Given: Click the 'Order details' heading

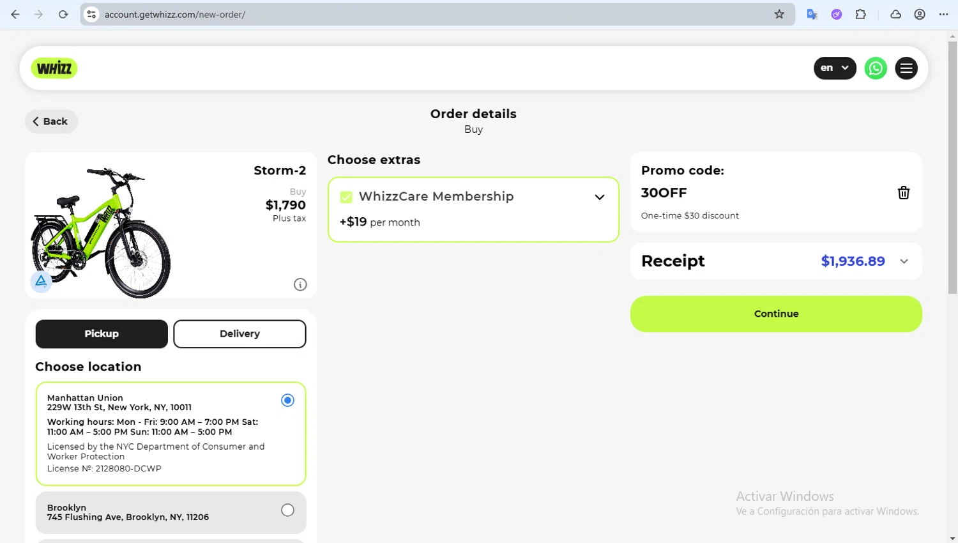Looking at the screenshot, I should pyautogui.click(x=473, y=114).
